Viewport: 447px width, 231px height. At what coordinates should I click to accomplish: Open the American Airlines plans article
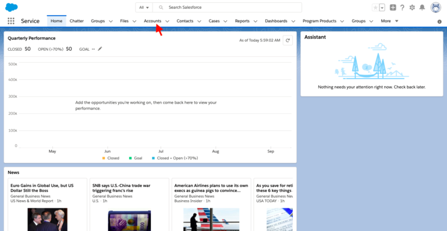[x=211, y=188]
